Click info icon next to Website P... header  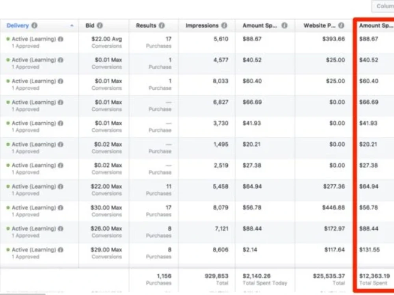coord(341,26)
